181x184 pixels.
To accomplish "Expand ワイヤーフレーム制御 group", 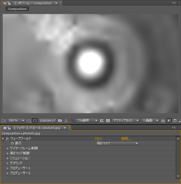I will point(8,148).
